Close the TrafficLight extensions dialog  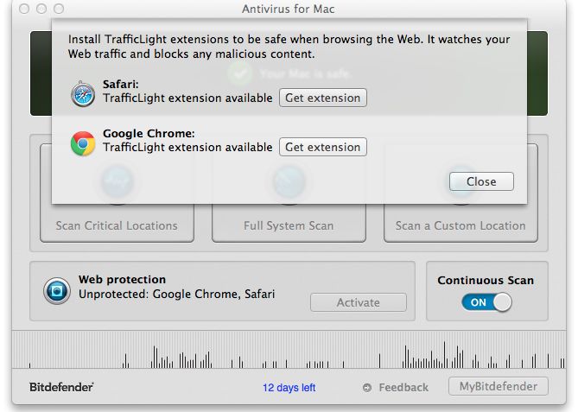[x=481, y=181]
